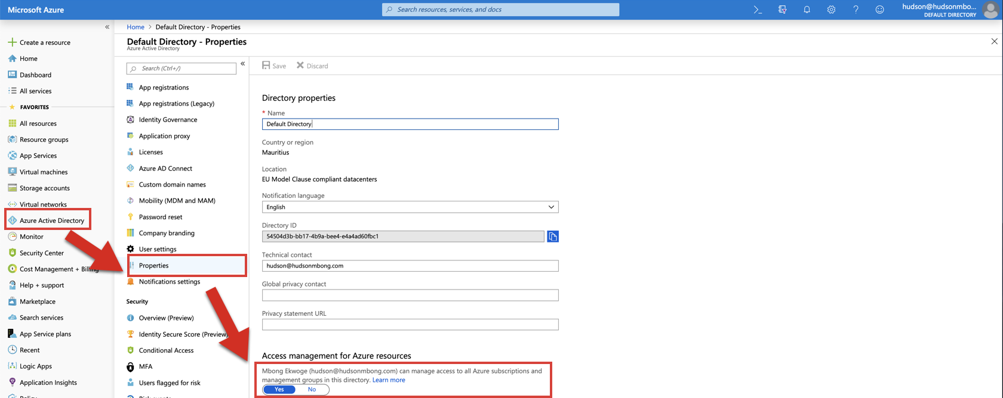The width and height of the screenshot is (1003, 398).
Task: Click Cost Management + Billing icon
Action: coord(12,269)
